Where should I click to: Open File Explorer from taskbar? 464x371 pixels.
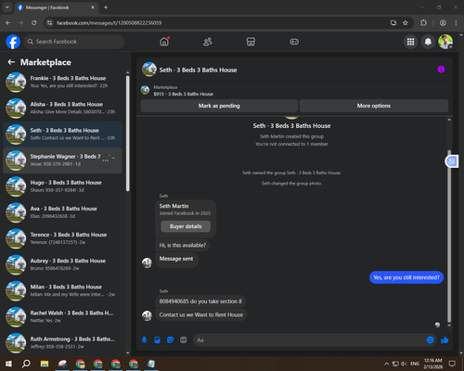45,364
